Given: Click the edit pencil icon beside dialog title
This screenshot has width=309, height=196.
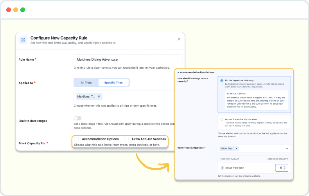Looking at the screenshot, I should [x=23, y=40].
